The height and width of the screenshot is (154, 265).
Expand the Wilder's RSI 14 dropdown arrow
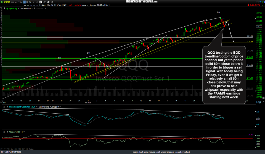coord(24,132)
